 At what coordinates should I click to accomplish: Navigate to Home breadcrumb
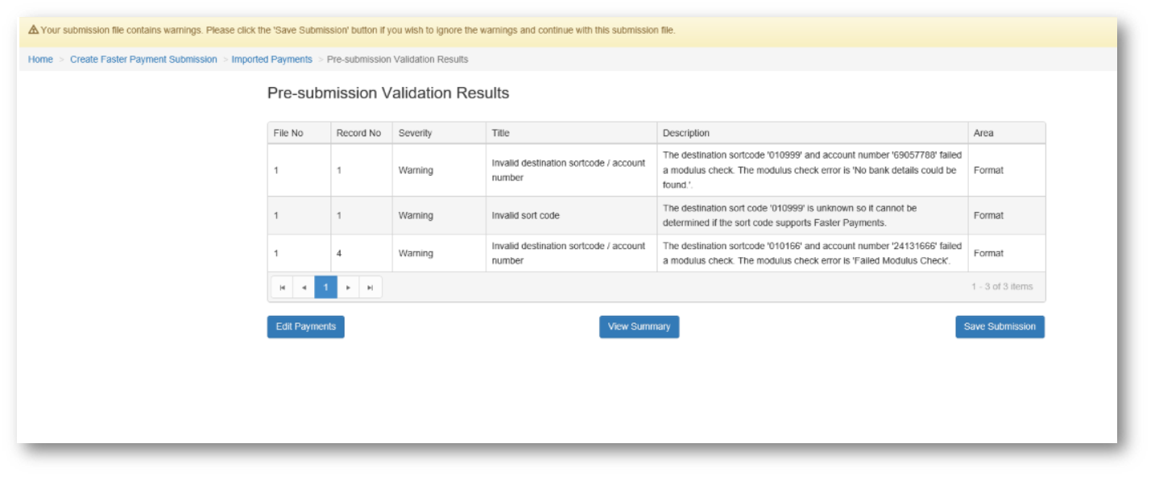coord(40,60)
